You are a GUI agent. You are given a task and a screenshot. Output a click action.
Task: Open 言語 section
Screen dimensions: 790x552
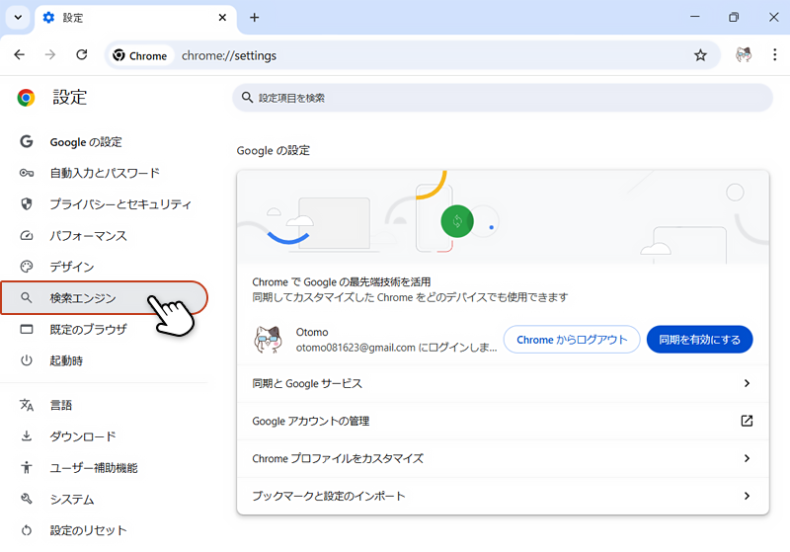[105, 405]
